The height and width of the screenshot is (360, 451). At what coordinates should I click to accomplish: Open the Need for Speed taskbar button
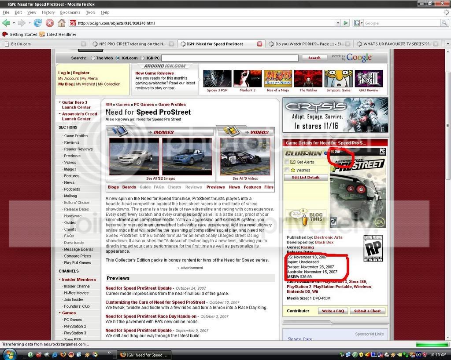144,355
